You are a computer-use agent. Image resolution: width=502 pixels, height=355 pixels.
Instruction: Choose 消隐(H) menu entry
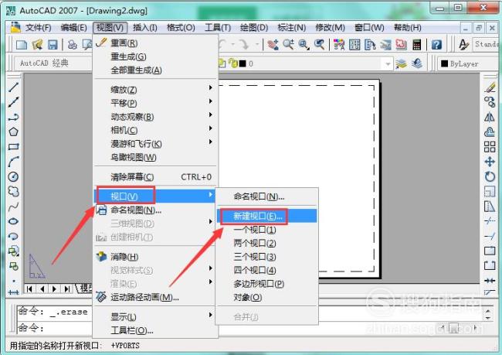point(156,257)
